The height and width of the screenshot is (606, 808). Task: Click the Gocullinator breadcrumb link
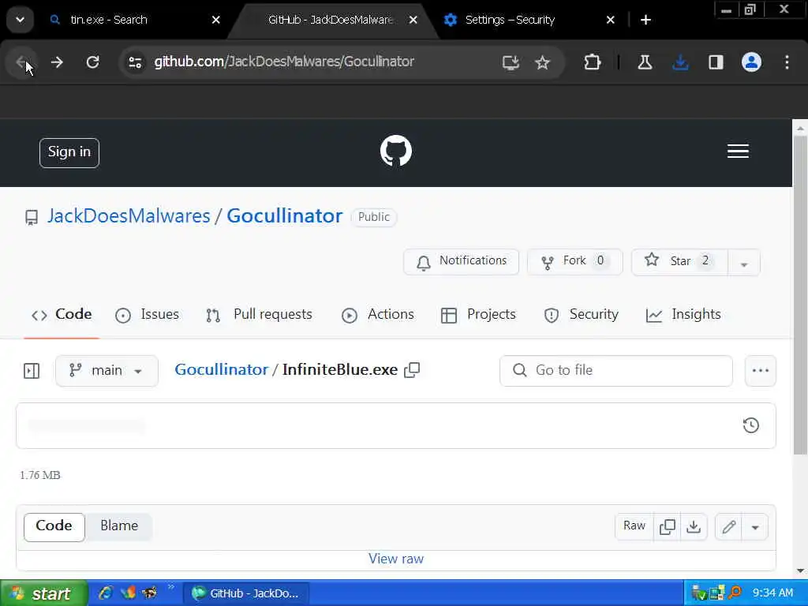(222, 369)
